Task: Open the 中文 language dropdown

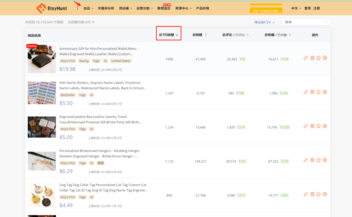Action: [x=295, y=8]
